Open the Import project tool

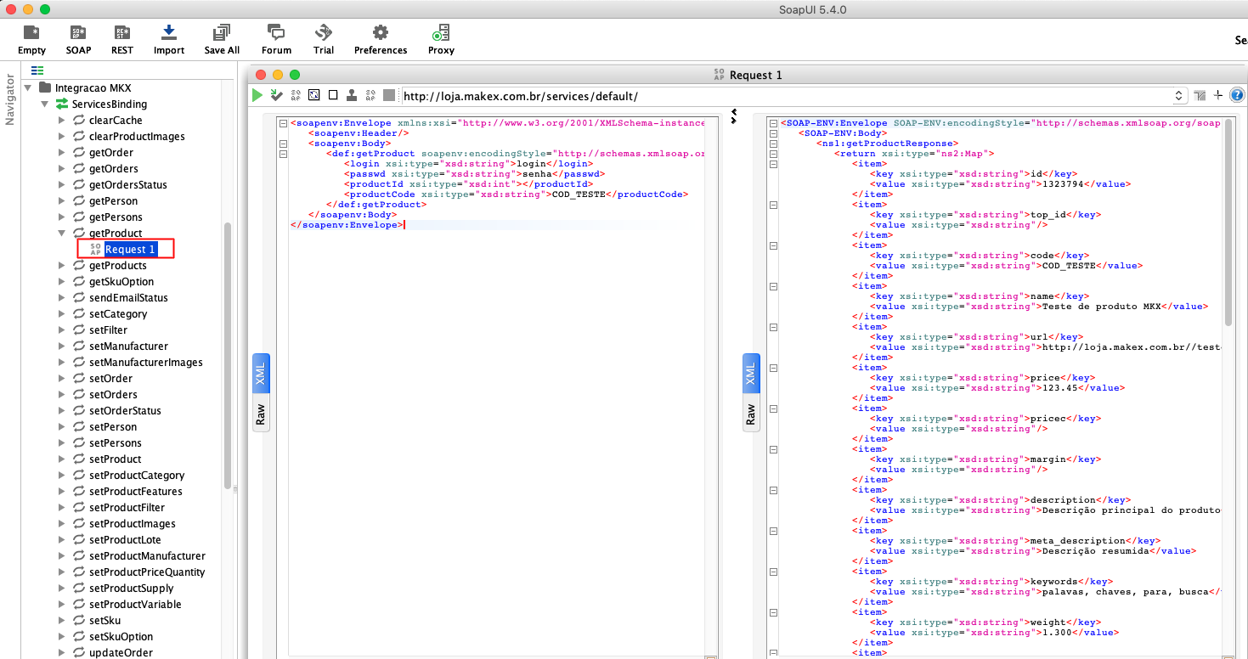[168, 39]
